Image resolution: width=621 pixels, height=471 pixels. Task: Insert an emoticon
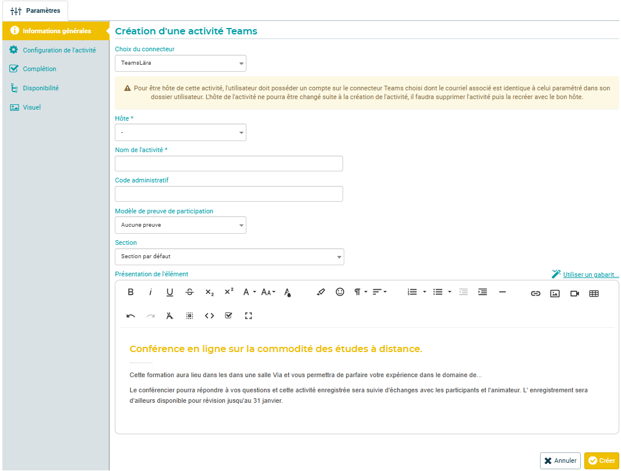pyautogui.click(x=340, y=292)
